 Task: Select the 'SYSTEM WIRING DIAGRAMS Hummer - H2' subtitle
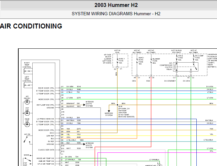point(116,14)
